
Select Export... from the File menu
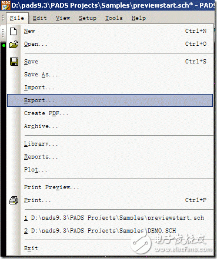110,100
